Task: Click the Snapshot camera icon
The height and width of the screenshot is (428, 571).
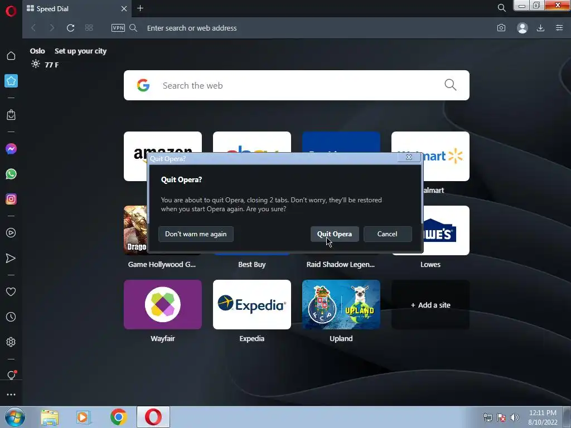Action: pyautogui.click(x=501, y=28)
